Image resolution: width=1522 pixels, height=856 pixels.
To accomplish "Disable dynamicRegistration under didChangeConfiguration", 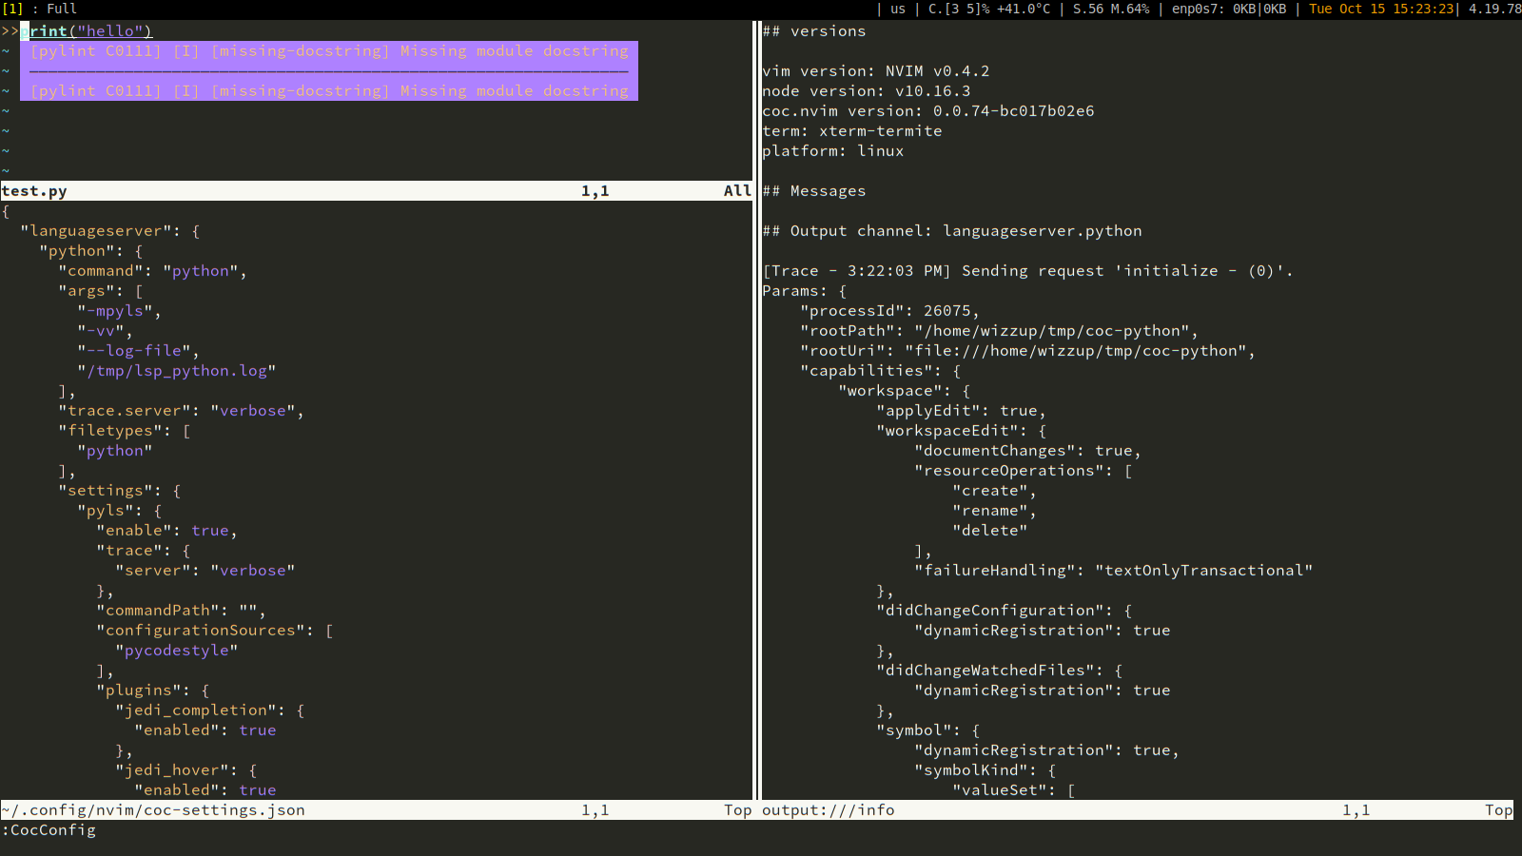I will 1151,630.
